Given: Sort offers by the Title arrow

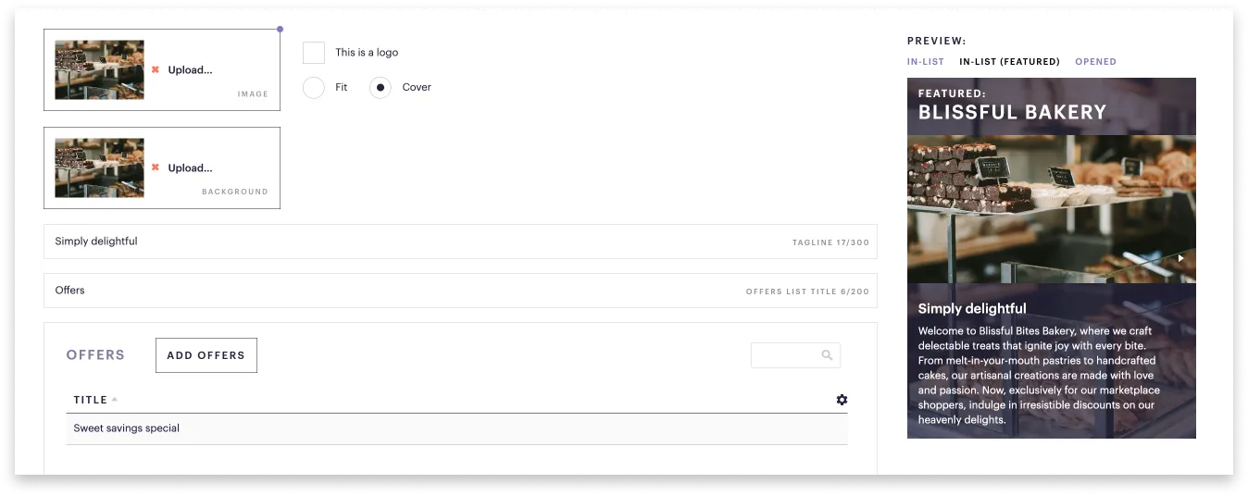Looking at the screenshot, I should (115, 400).
